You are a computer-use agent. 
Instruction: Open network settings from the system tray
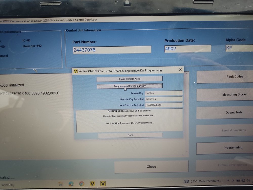point(243,181)
